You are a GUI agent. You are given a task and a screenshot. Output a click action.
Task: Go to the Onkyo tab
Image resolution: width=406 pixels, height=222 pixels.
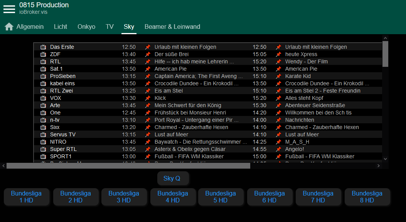pos(86,27)
